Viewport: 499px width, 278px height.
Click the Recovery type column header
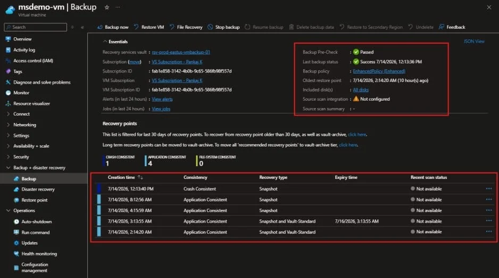[273, 177]
